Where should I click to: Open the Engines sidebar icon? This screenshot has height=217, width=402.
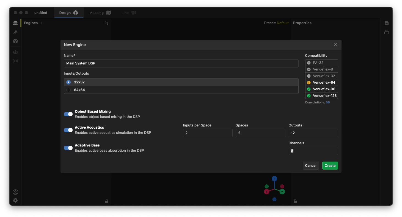15,23
